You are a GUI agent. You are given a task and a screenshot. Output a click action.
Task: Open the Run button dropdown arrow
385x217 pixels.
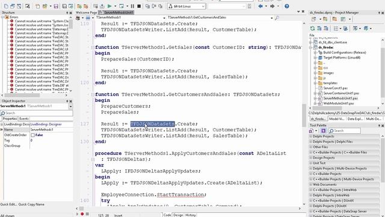[115, 6]
